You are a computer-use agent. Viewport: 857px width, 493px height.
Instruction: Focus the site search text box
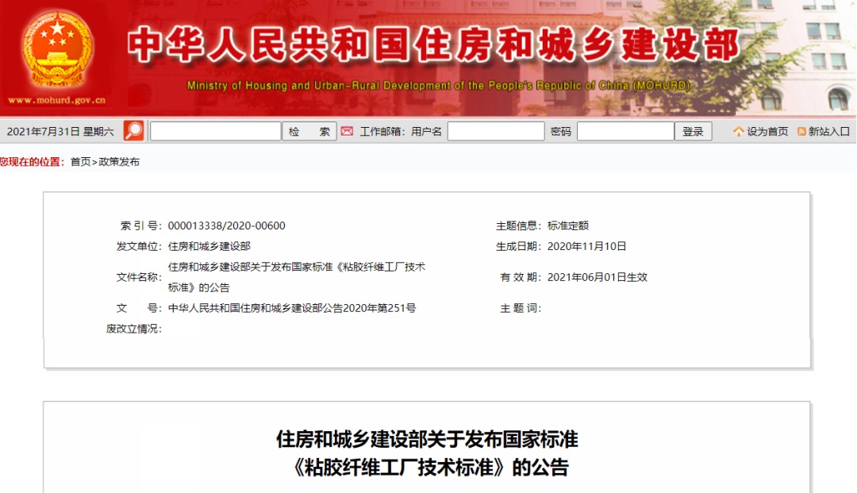click(x=215, y=132)
